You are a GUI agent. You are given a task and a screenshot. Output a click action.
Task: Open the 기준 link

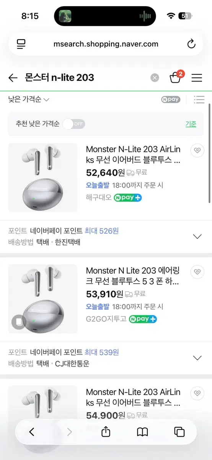coord(191,124)
